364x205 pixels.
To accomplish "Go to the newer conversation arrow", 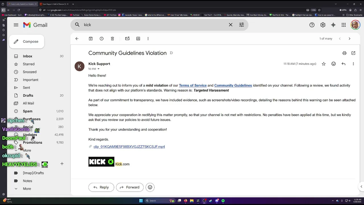I will pyautogui.click(x=340, y=38).
